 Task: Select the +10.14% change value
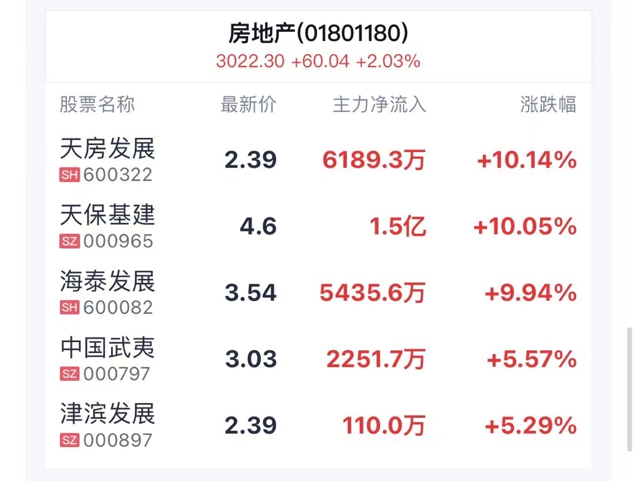tap(526, 160)
